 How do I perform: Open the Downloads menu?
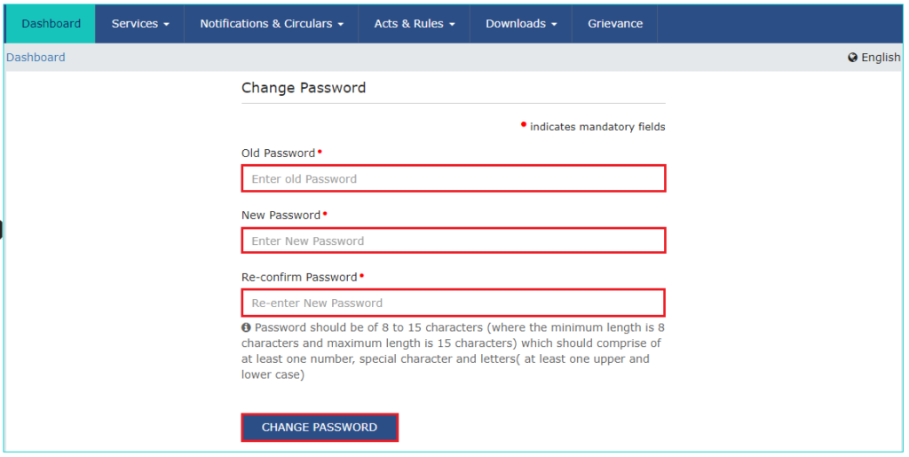point(521,24)
